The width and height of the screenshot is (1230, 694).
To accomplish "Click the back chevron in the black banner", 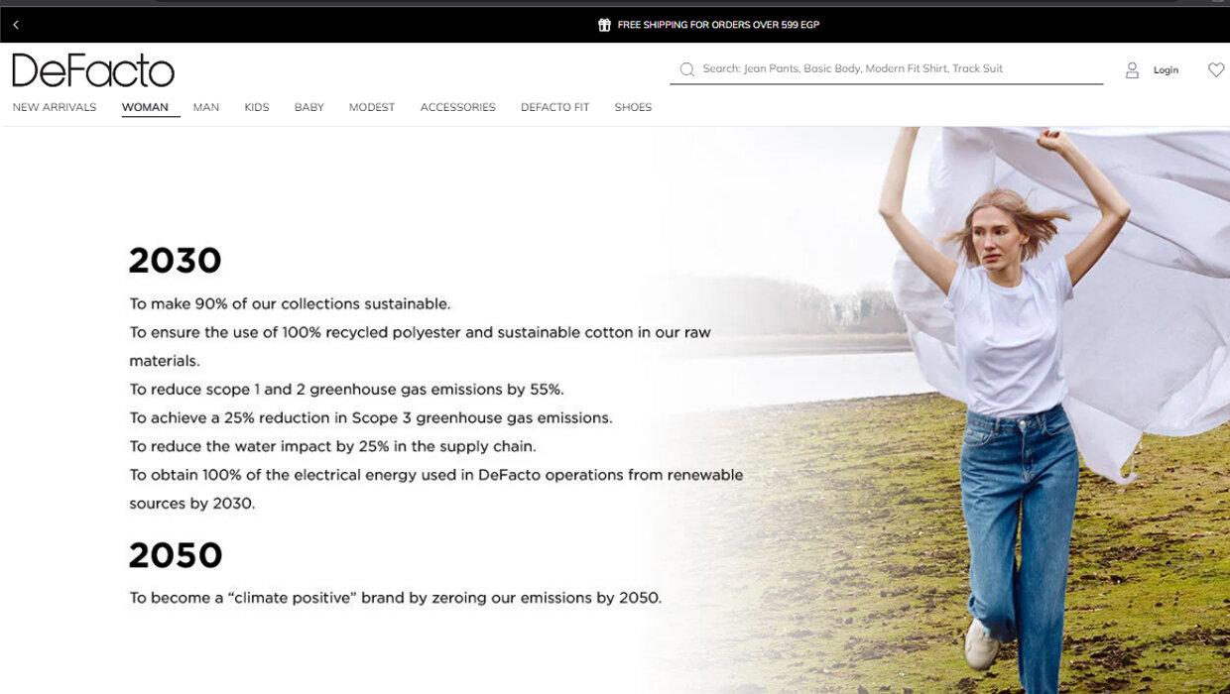I will 16,25.
